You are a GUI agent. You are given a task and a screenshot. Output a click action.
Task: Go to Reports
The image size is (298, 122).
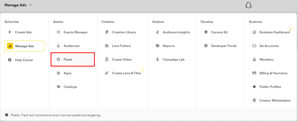click(x=168, y=46)
